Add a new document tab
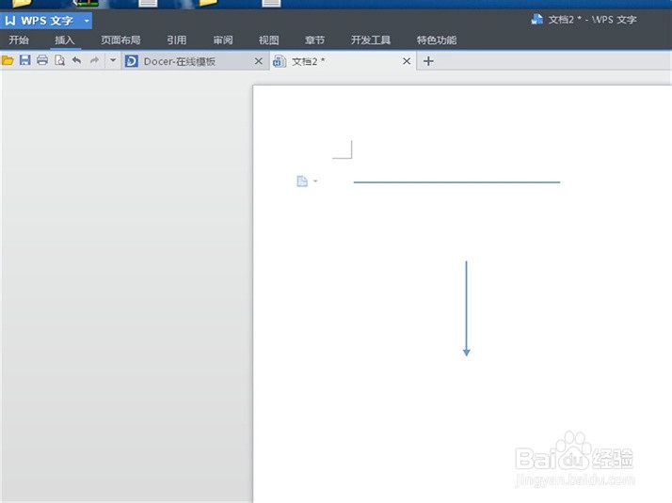Viewport: 672px width, 503px height. coord(428,61)
